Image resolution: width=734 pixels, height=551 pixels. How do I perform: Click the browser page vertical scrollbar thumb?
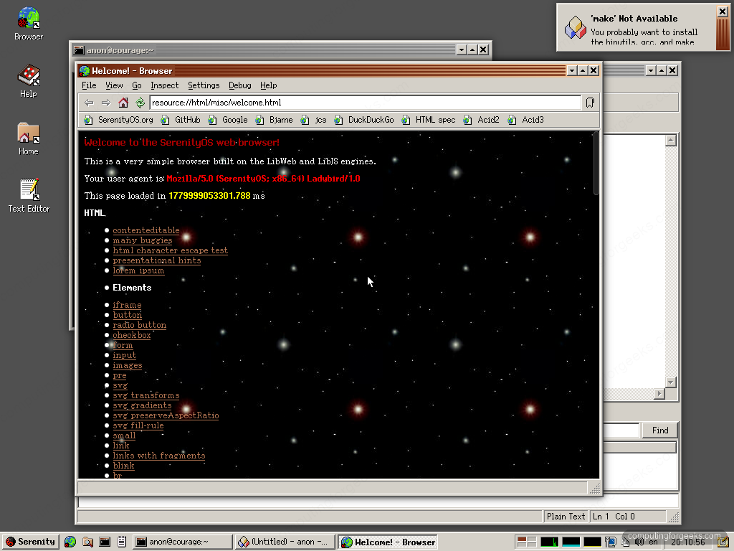[596, 163]
